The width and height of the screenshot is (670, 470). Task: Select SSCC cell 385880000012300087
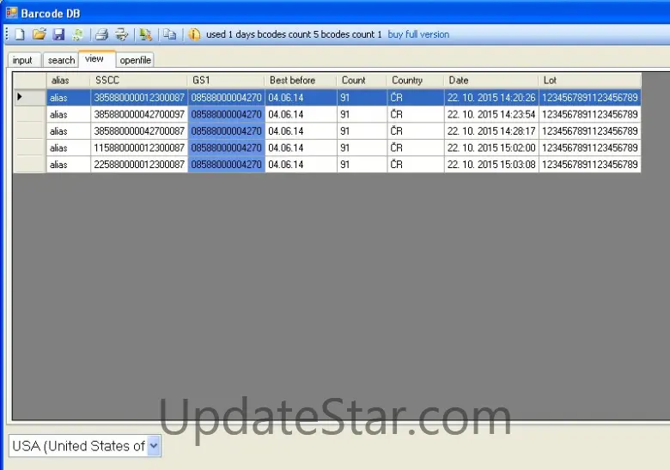139,97
